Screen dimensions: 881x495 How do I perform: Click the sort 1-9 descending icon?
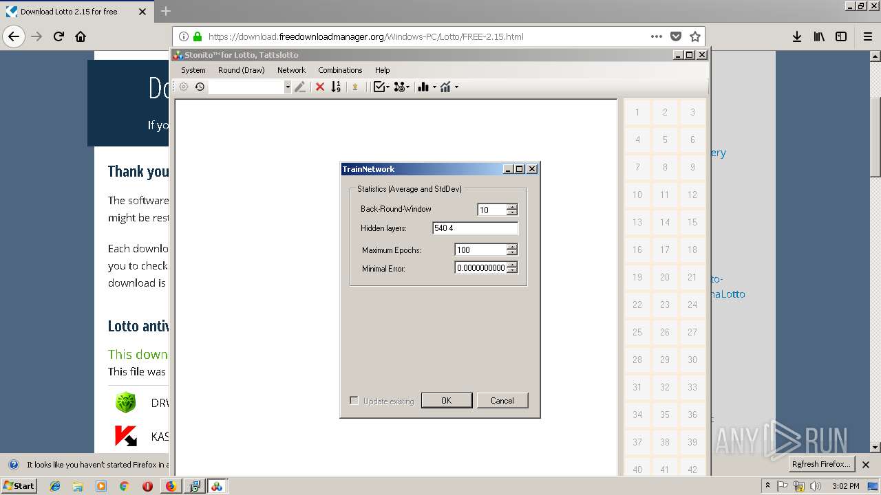(336, 87)
